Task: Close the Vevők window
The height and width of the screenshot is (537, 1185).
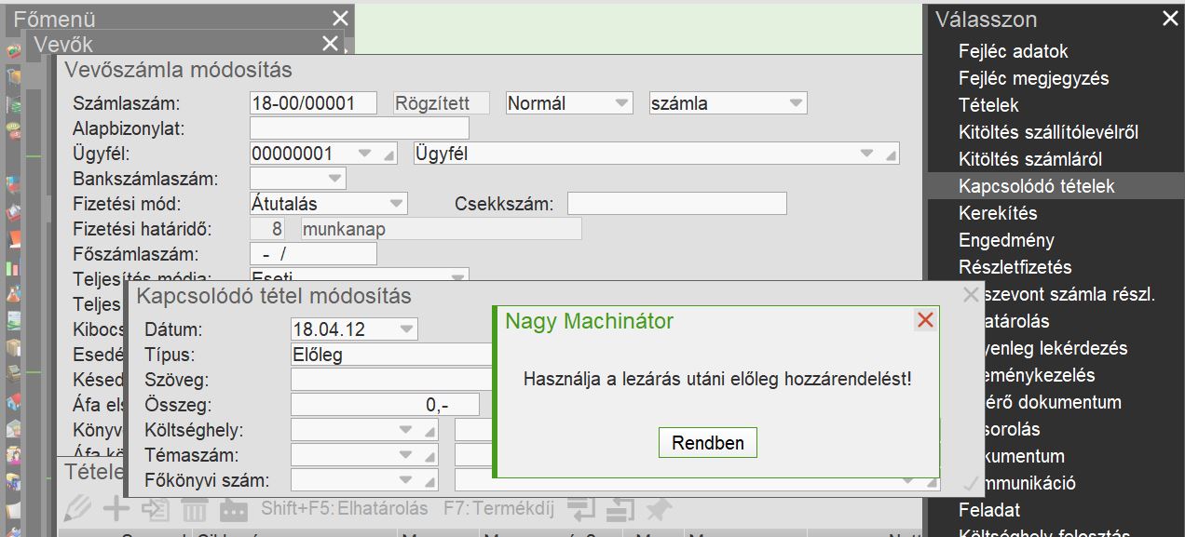Action: (330, 43)
